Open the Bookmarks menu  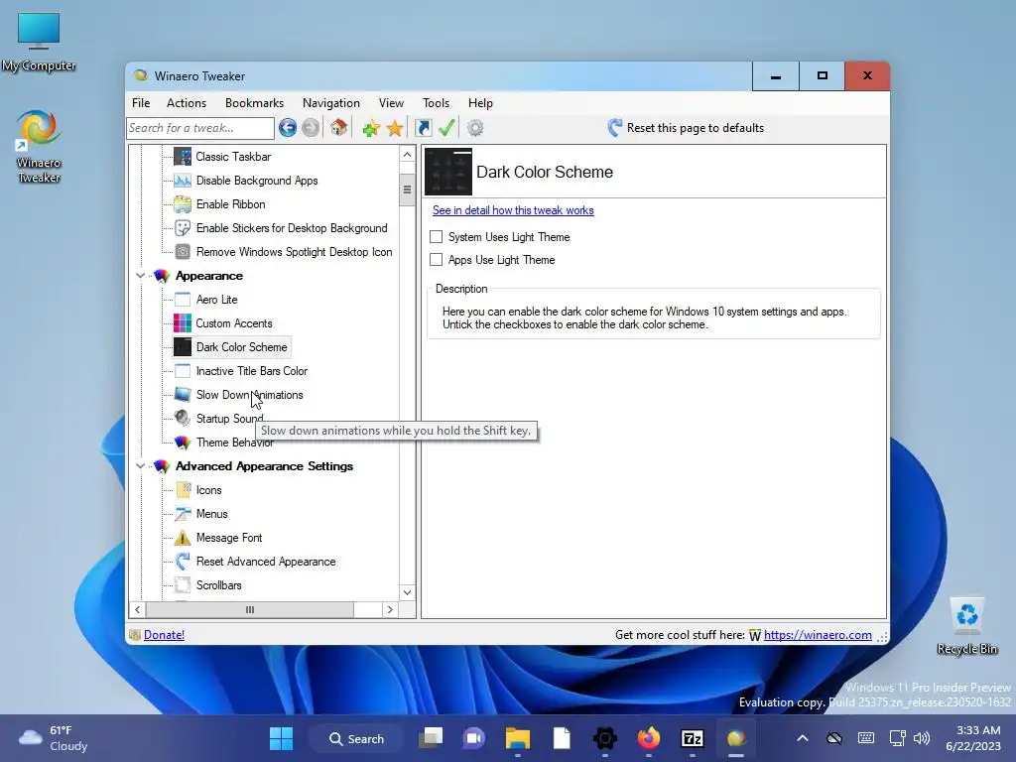(x=254, y=102)
